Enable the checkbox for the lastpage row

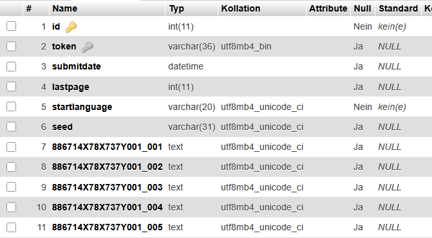tap(12, 87)
